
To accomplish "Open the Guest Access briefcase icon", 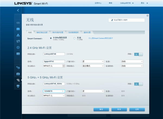I will (18, 29).
